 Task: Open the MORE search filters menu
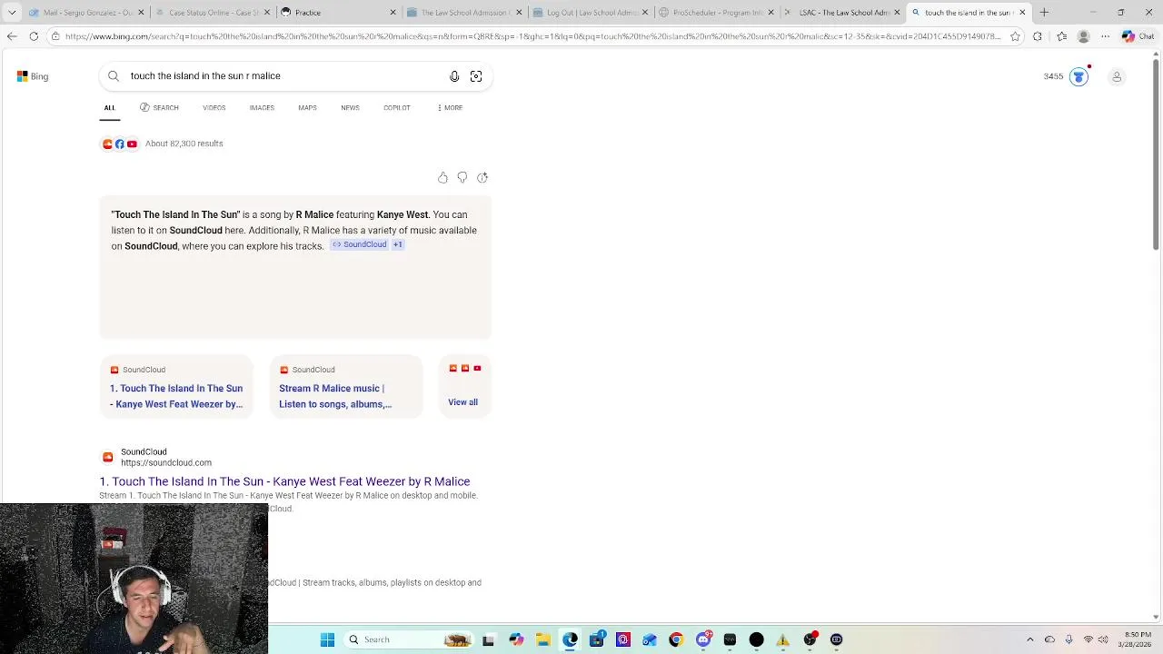tap(450, 108)
